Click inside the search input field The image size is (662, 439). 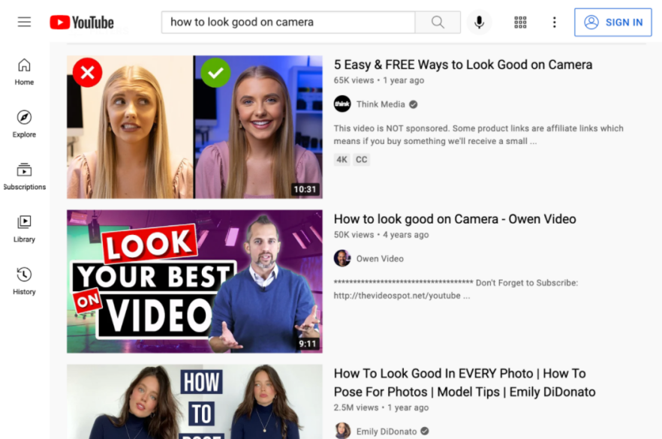pos(287,22)
